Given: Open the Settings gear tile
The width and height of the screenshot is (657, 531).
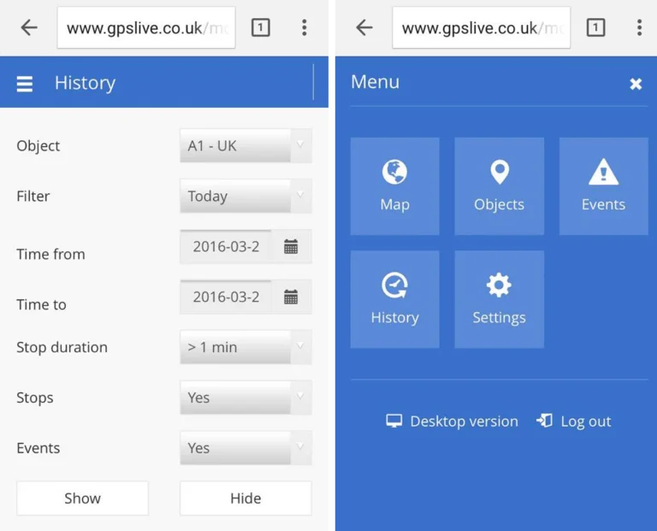Looking at the screenshot, I should [x=499, y=298].
